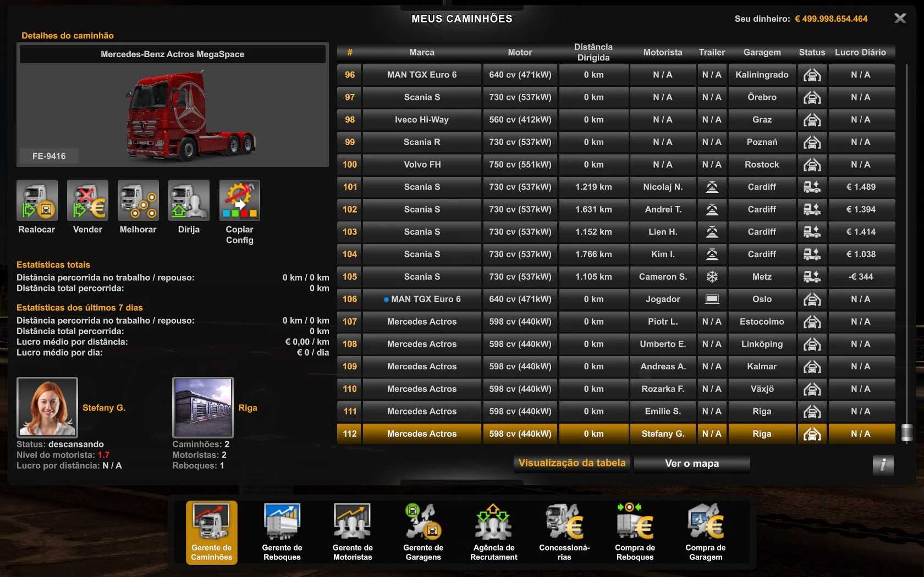The width and height of the screenshot is (924, 577).
Task: Switch to Visualização da tabela tab
Action: pyautogui.click(x=572, y=463)
